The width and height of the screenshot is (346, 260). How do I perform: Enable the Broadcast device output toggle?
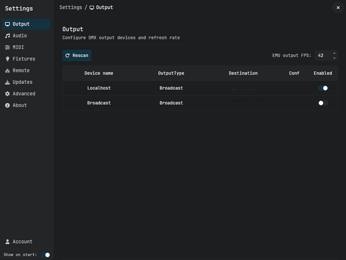click(x=323, y=103)
